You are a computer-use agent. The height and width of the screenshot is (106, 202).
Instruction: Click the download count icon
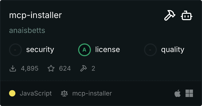pyautogui.click(x=13, y=68)
